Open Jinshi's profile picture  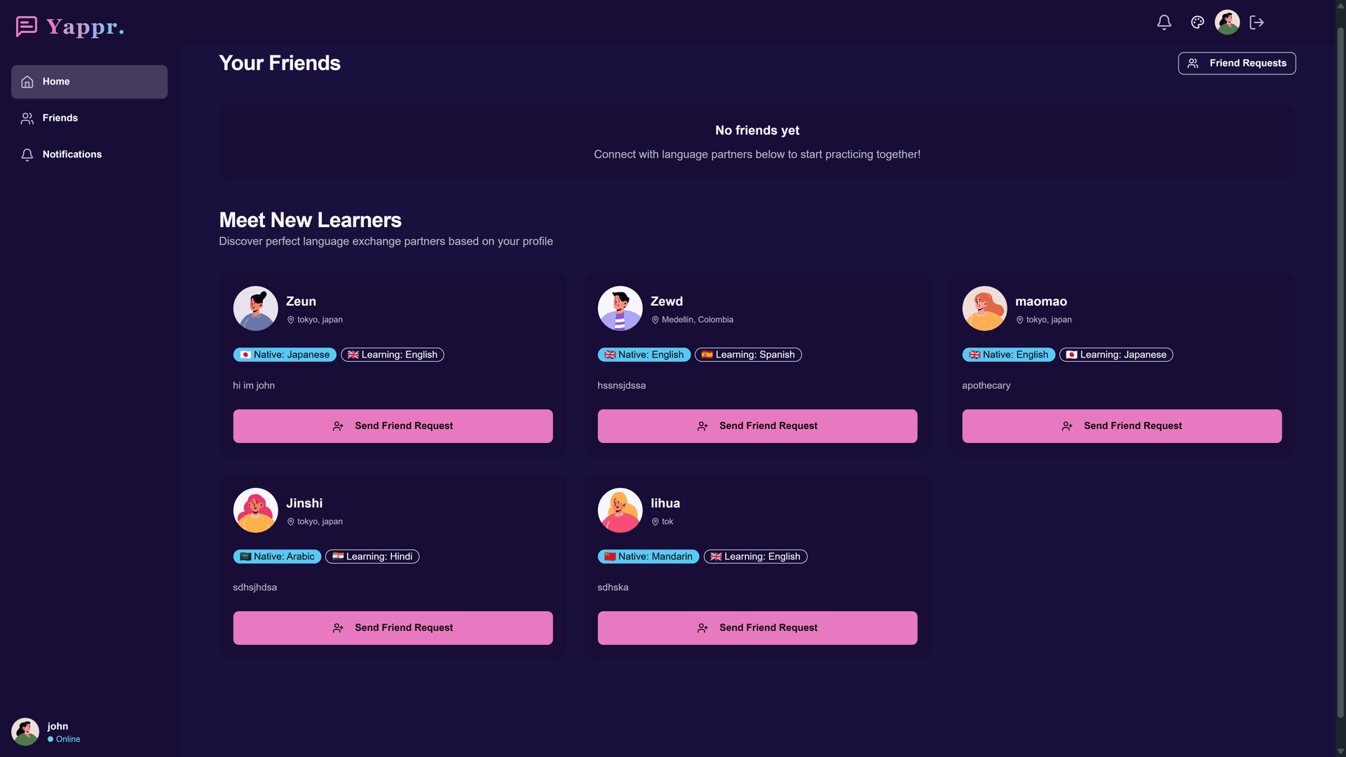255,510
